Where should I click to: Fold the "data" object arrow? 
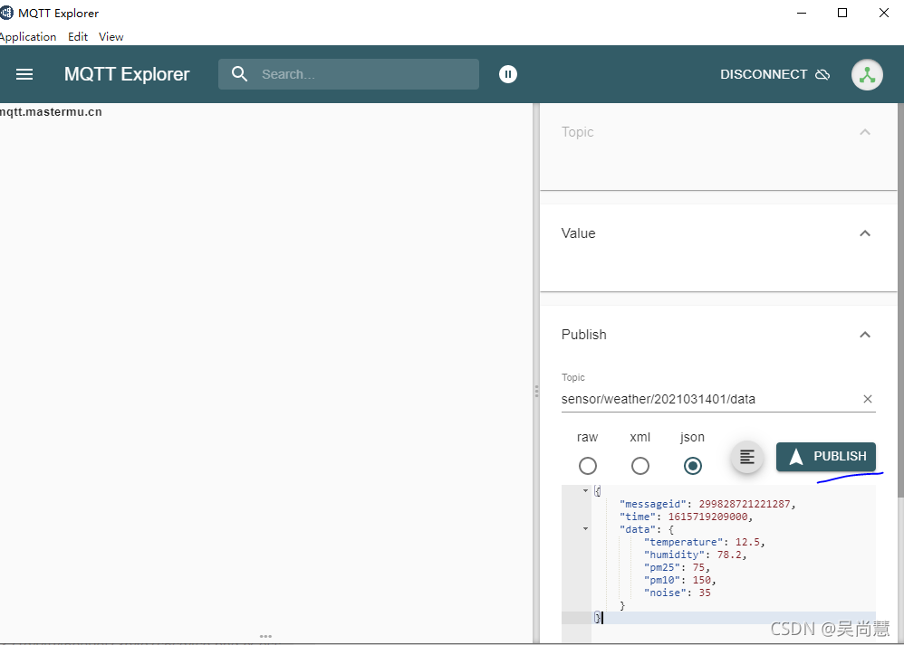pyautogui.click(x=585, y=528)
